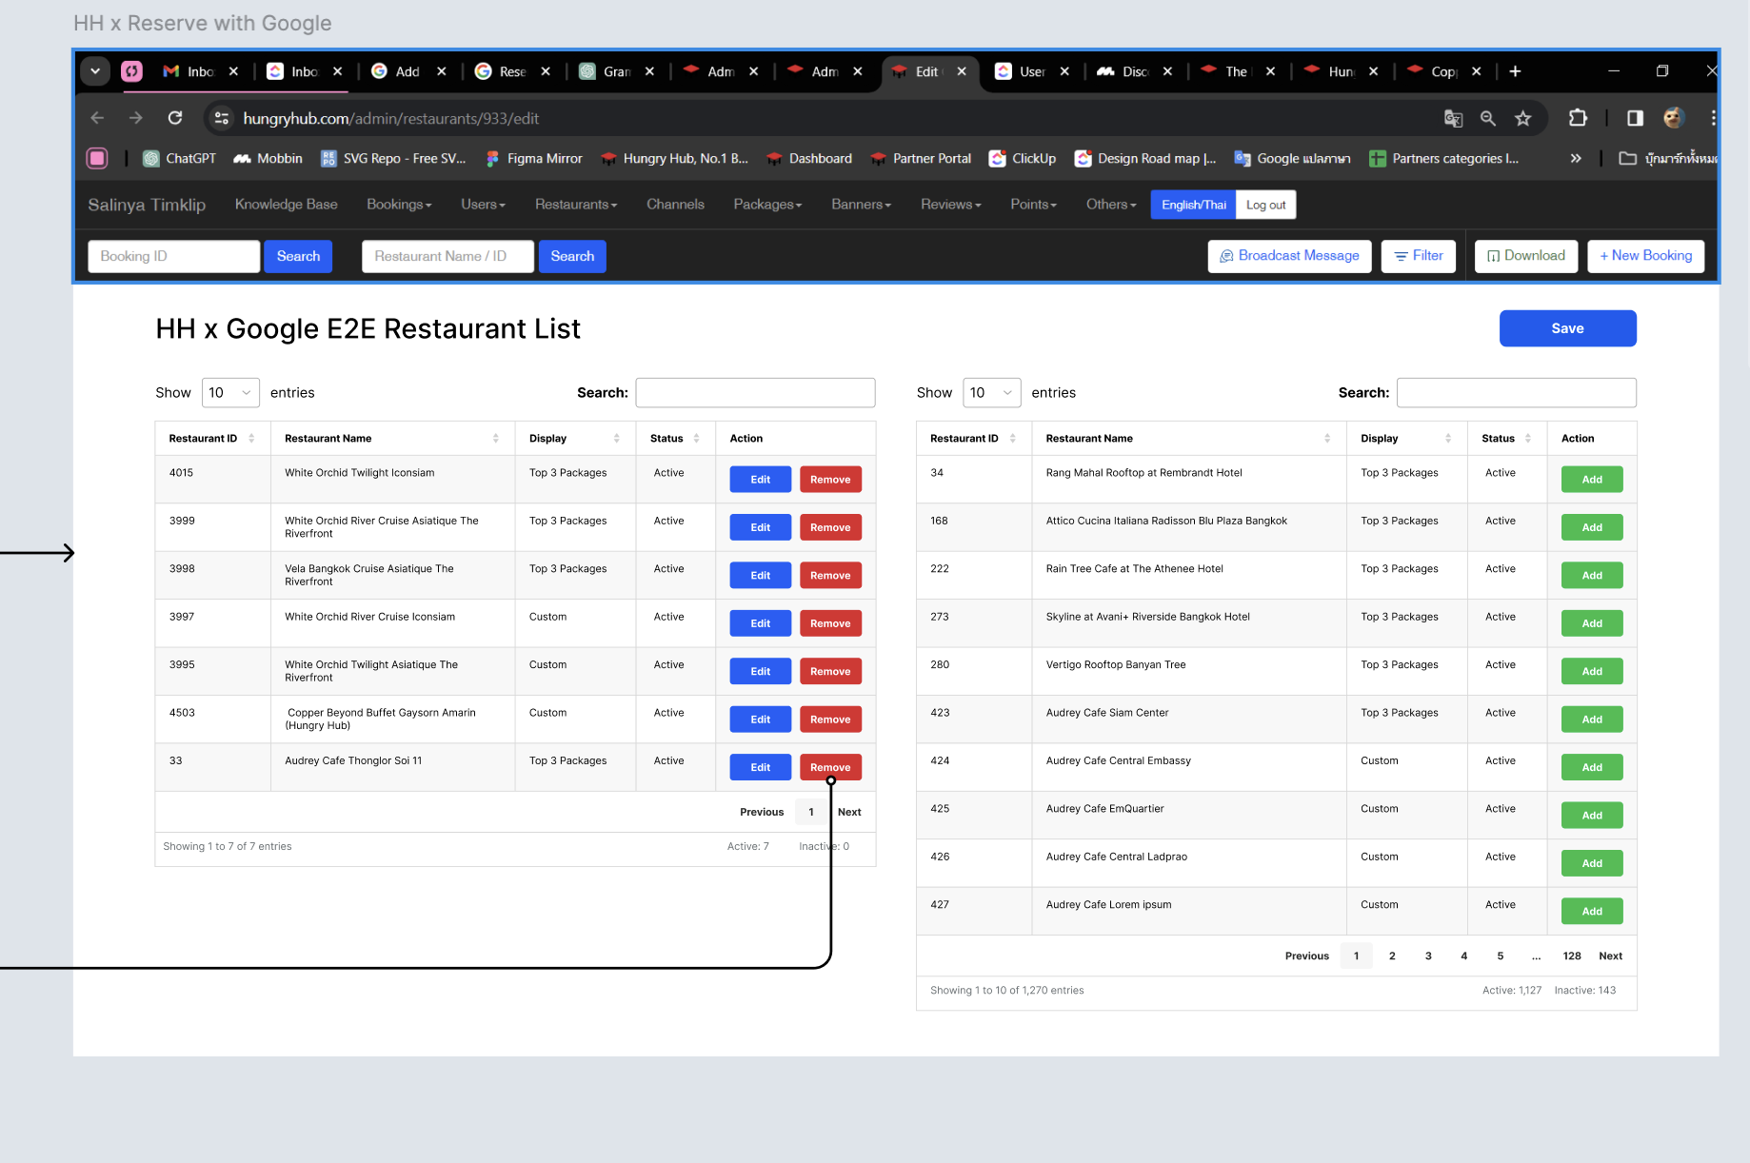Toggle the browser side panel icon
1750x1163 pixels.
click(1635, 118)
